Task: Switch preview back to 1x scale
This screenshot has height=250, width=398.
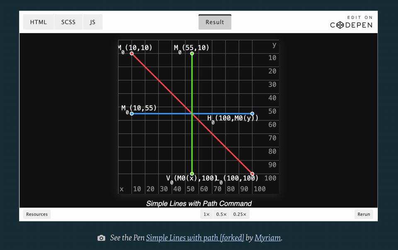Action: (x=206, y=214)
